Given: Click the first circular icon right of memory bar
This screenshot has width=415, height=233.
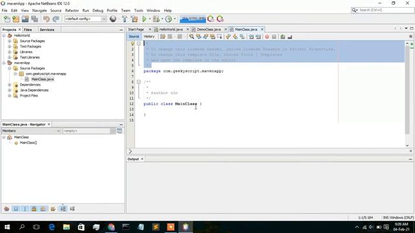Looking at the screenshot, I should coord(211,19).
